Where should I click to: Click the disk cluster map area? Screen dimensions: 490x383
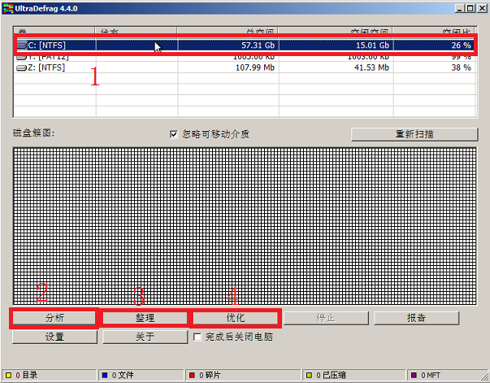point(245,226)
